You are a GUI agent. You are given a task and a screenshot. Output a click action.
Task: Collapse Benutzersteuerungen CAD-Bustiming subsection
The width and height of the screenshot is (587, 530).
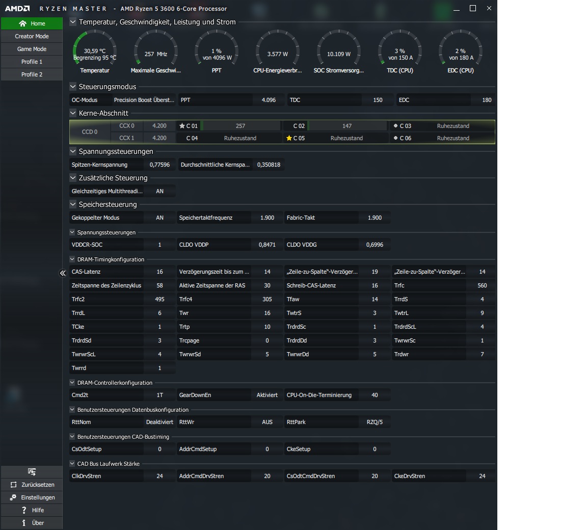(72, 436)
